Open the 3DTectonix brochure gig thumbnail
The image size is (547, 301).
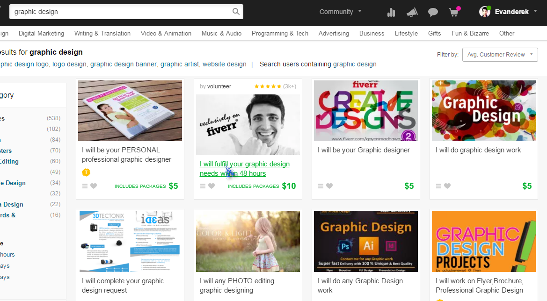tap(130, 242)
